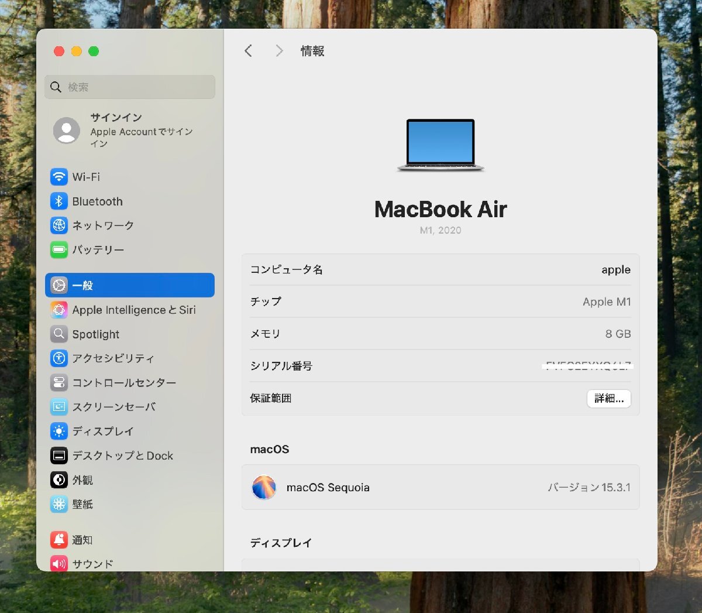
Task: Select the ディスプレイ sun icon in sidebar
Action: point(59,432)
